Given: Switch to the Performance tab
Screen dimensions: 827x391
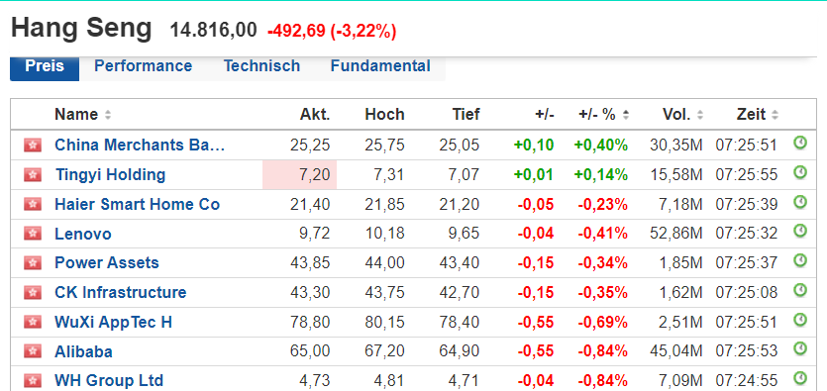Looking at the screenshot, I should [143, 66].
